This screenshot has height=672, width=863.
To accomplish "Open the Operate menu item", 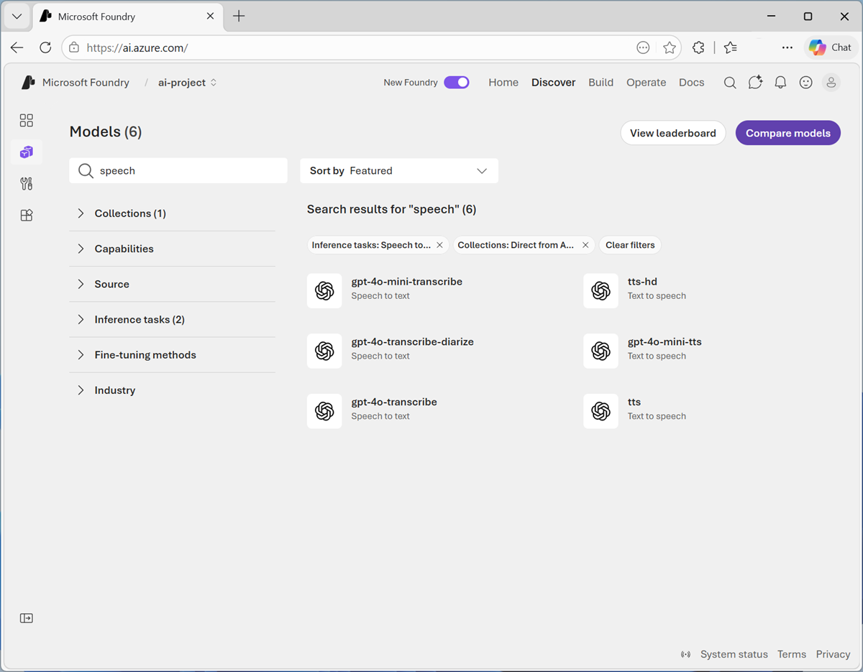I will click(646, 82).
